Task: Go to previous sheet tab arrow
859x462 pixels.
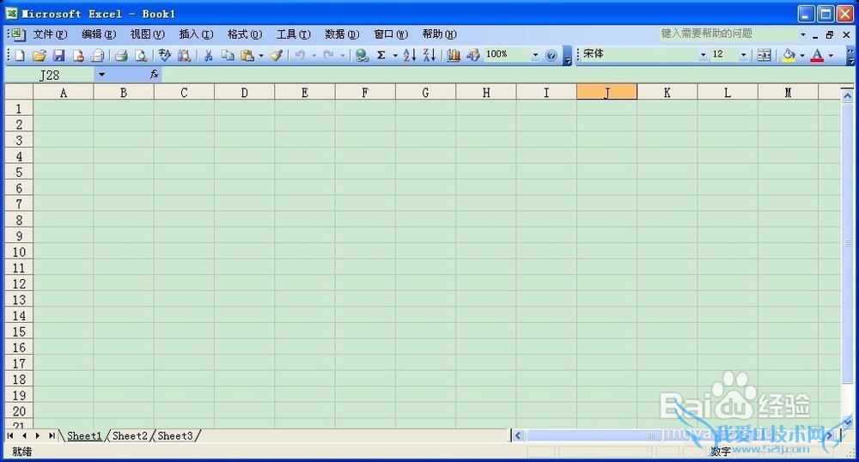Action: click(x=24, y=435)
